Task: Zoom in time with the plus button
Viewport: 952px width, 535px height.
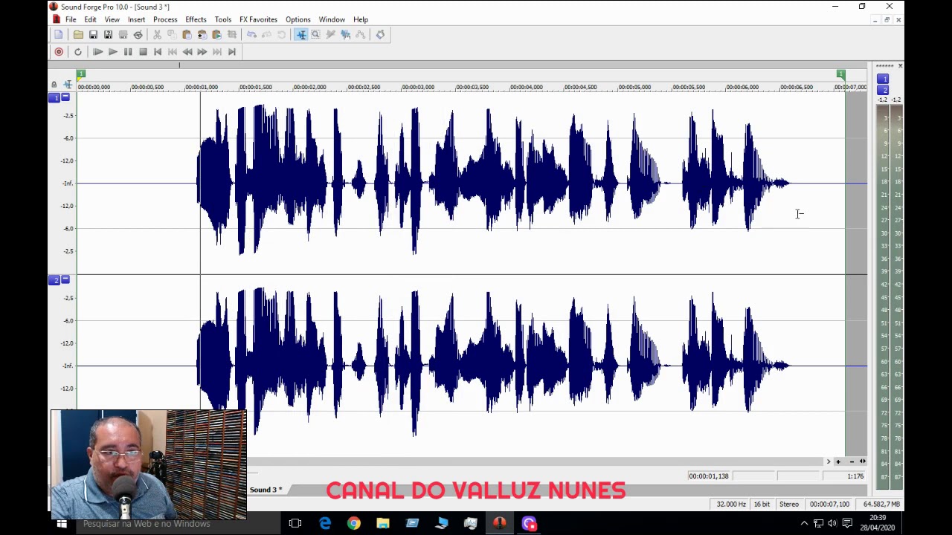Action: tap(838, 461)
